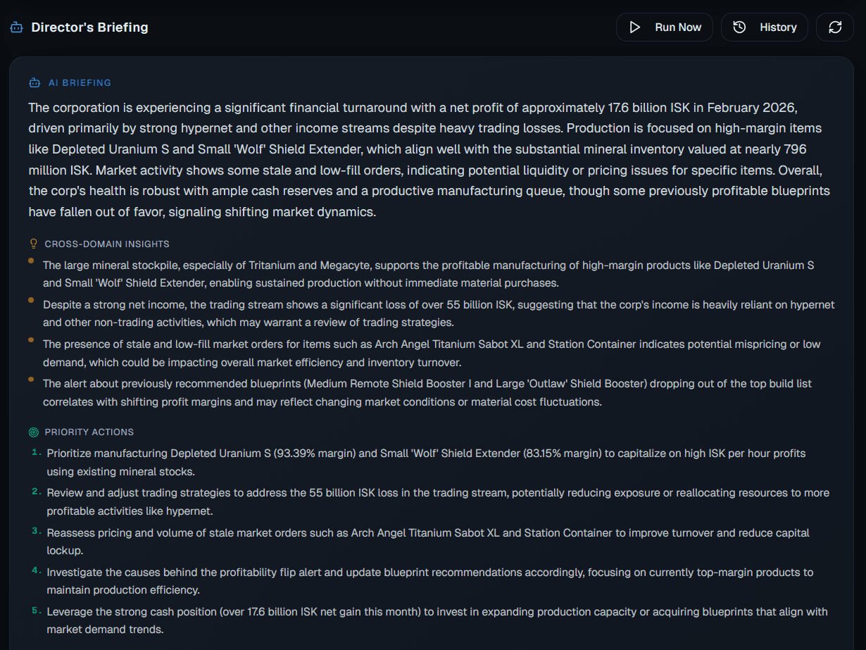Click the CROSS-DOMAIN INSIGHTS heading

[x=106, y=244]
